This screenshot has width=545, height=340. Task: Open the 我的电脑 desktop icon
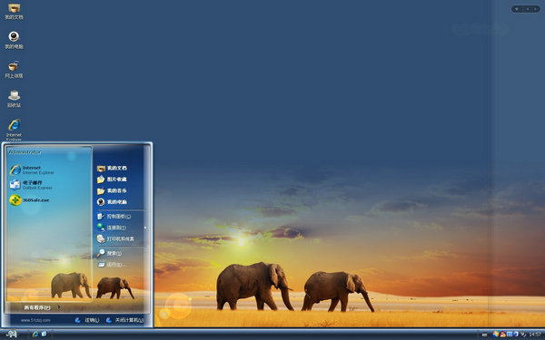coord(14,40)
